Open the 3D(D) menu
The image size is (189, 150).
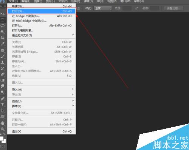pos(100,1)
